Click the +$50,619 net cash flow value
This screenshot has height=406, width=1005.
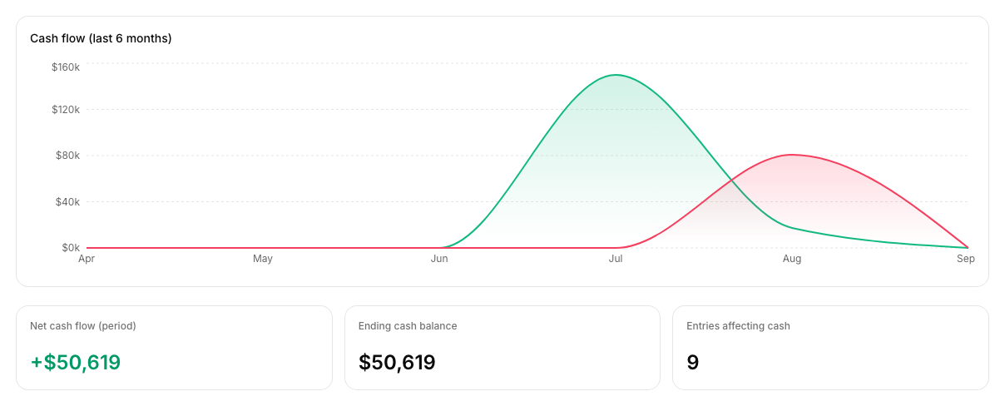(76, 363)
